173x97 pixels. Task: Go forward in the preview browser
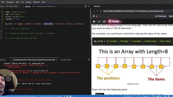click(97, 11)
